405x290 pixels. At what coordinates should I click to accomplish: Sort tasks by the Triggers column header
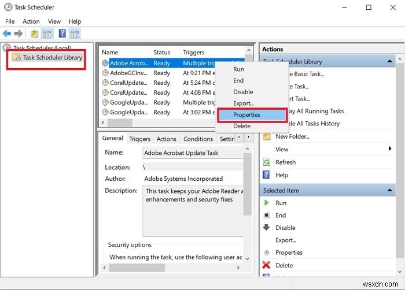[212, 53]
